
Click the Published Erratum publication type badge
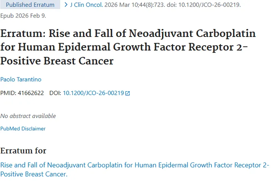[30, 5]
